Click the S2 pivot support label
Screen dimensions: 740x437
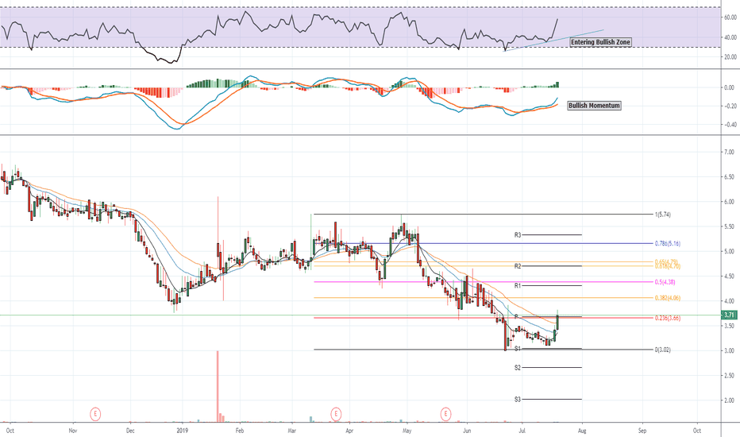point(518,367)
